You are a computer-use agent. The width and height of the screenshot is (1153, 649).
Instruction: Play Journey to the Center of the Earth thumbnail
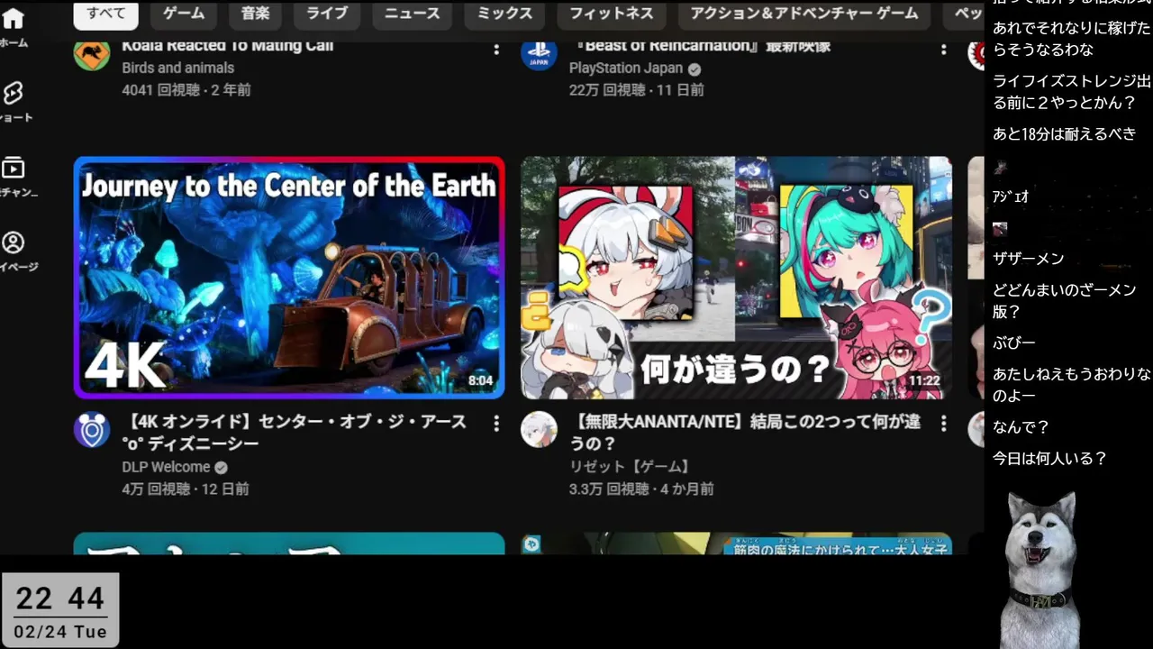[x=289, y=278]
